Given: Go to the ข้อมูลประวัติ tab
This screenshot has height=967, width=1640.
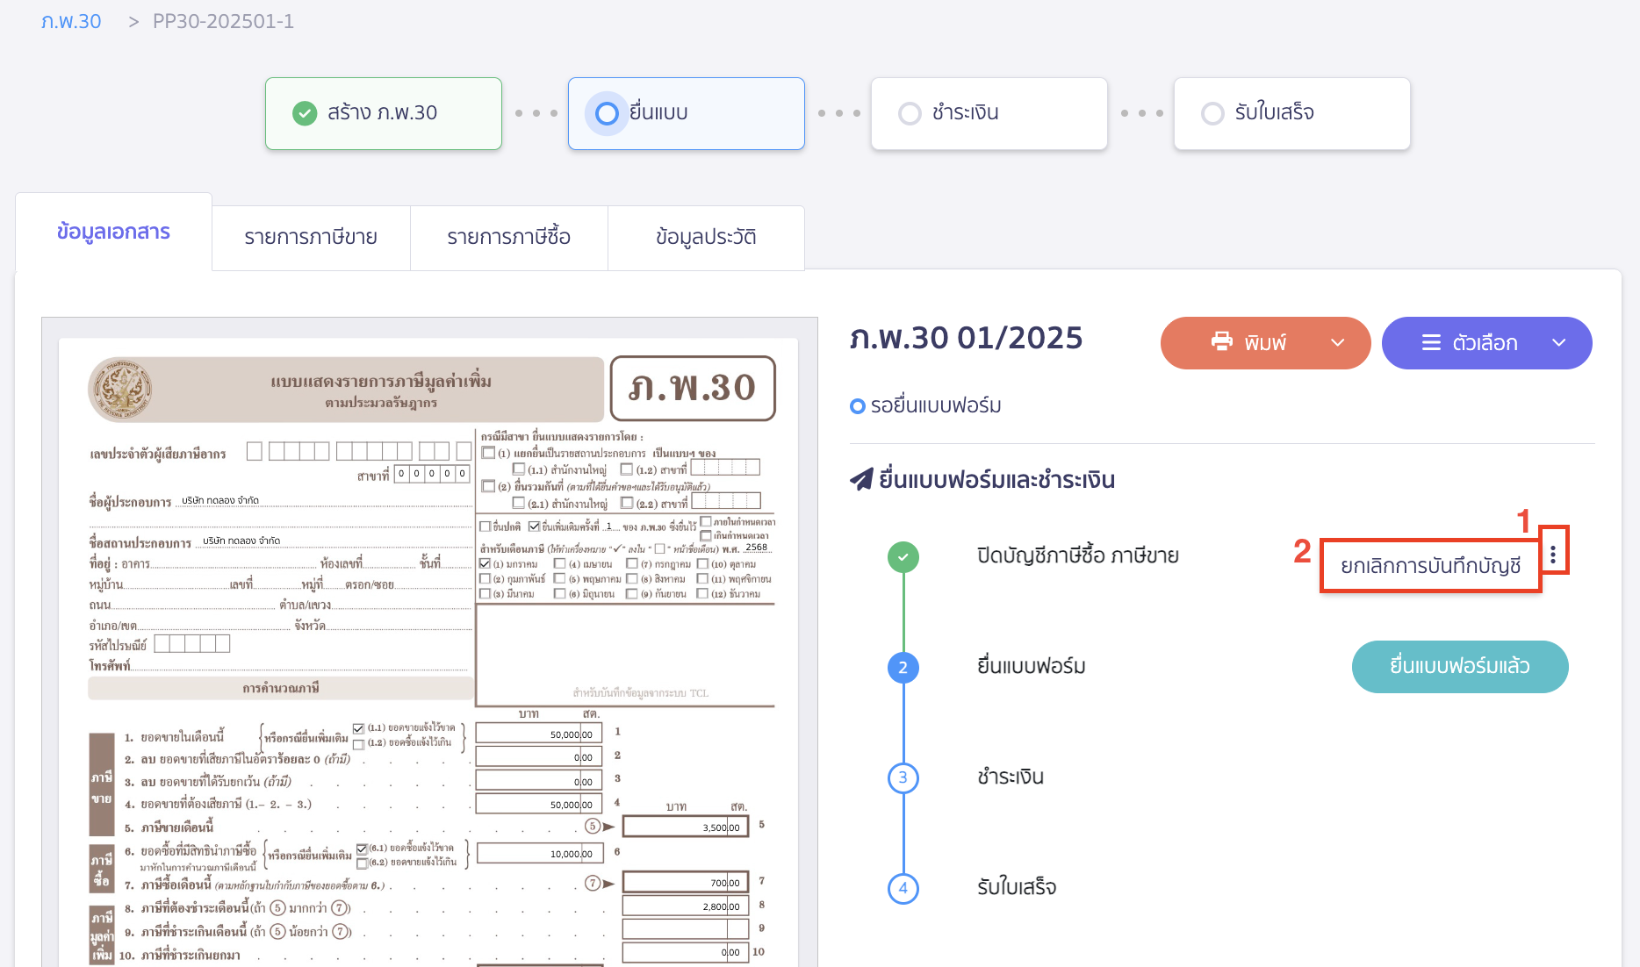Looking at the screenshot, I should (706, 237).
